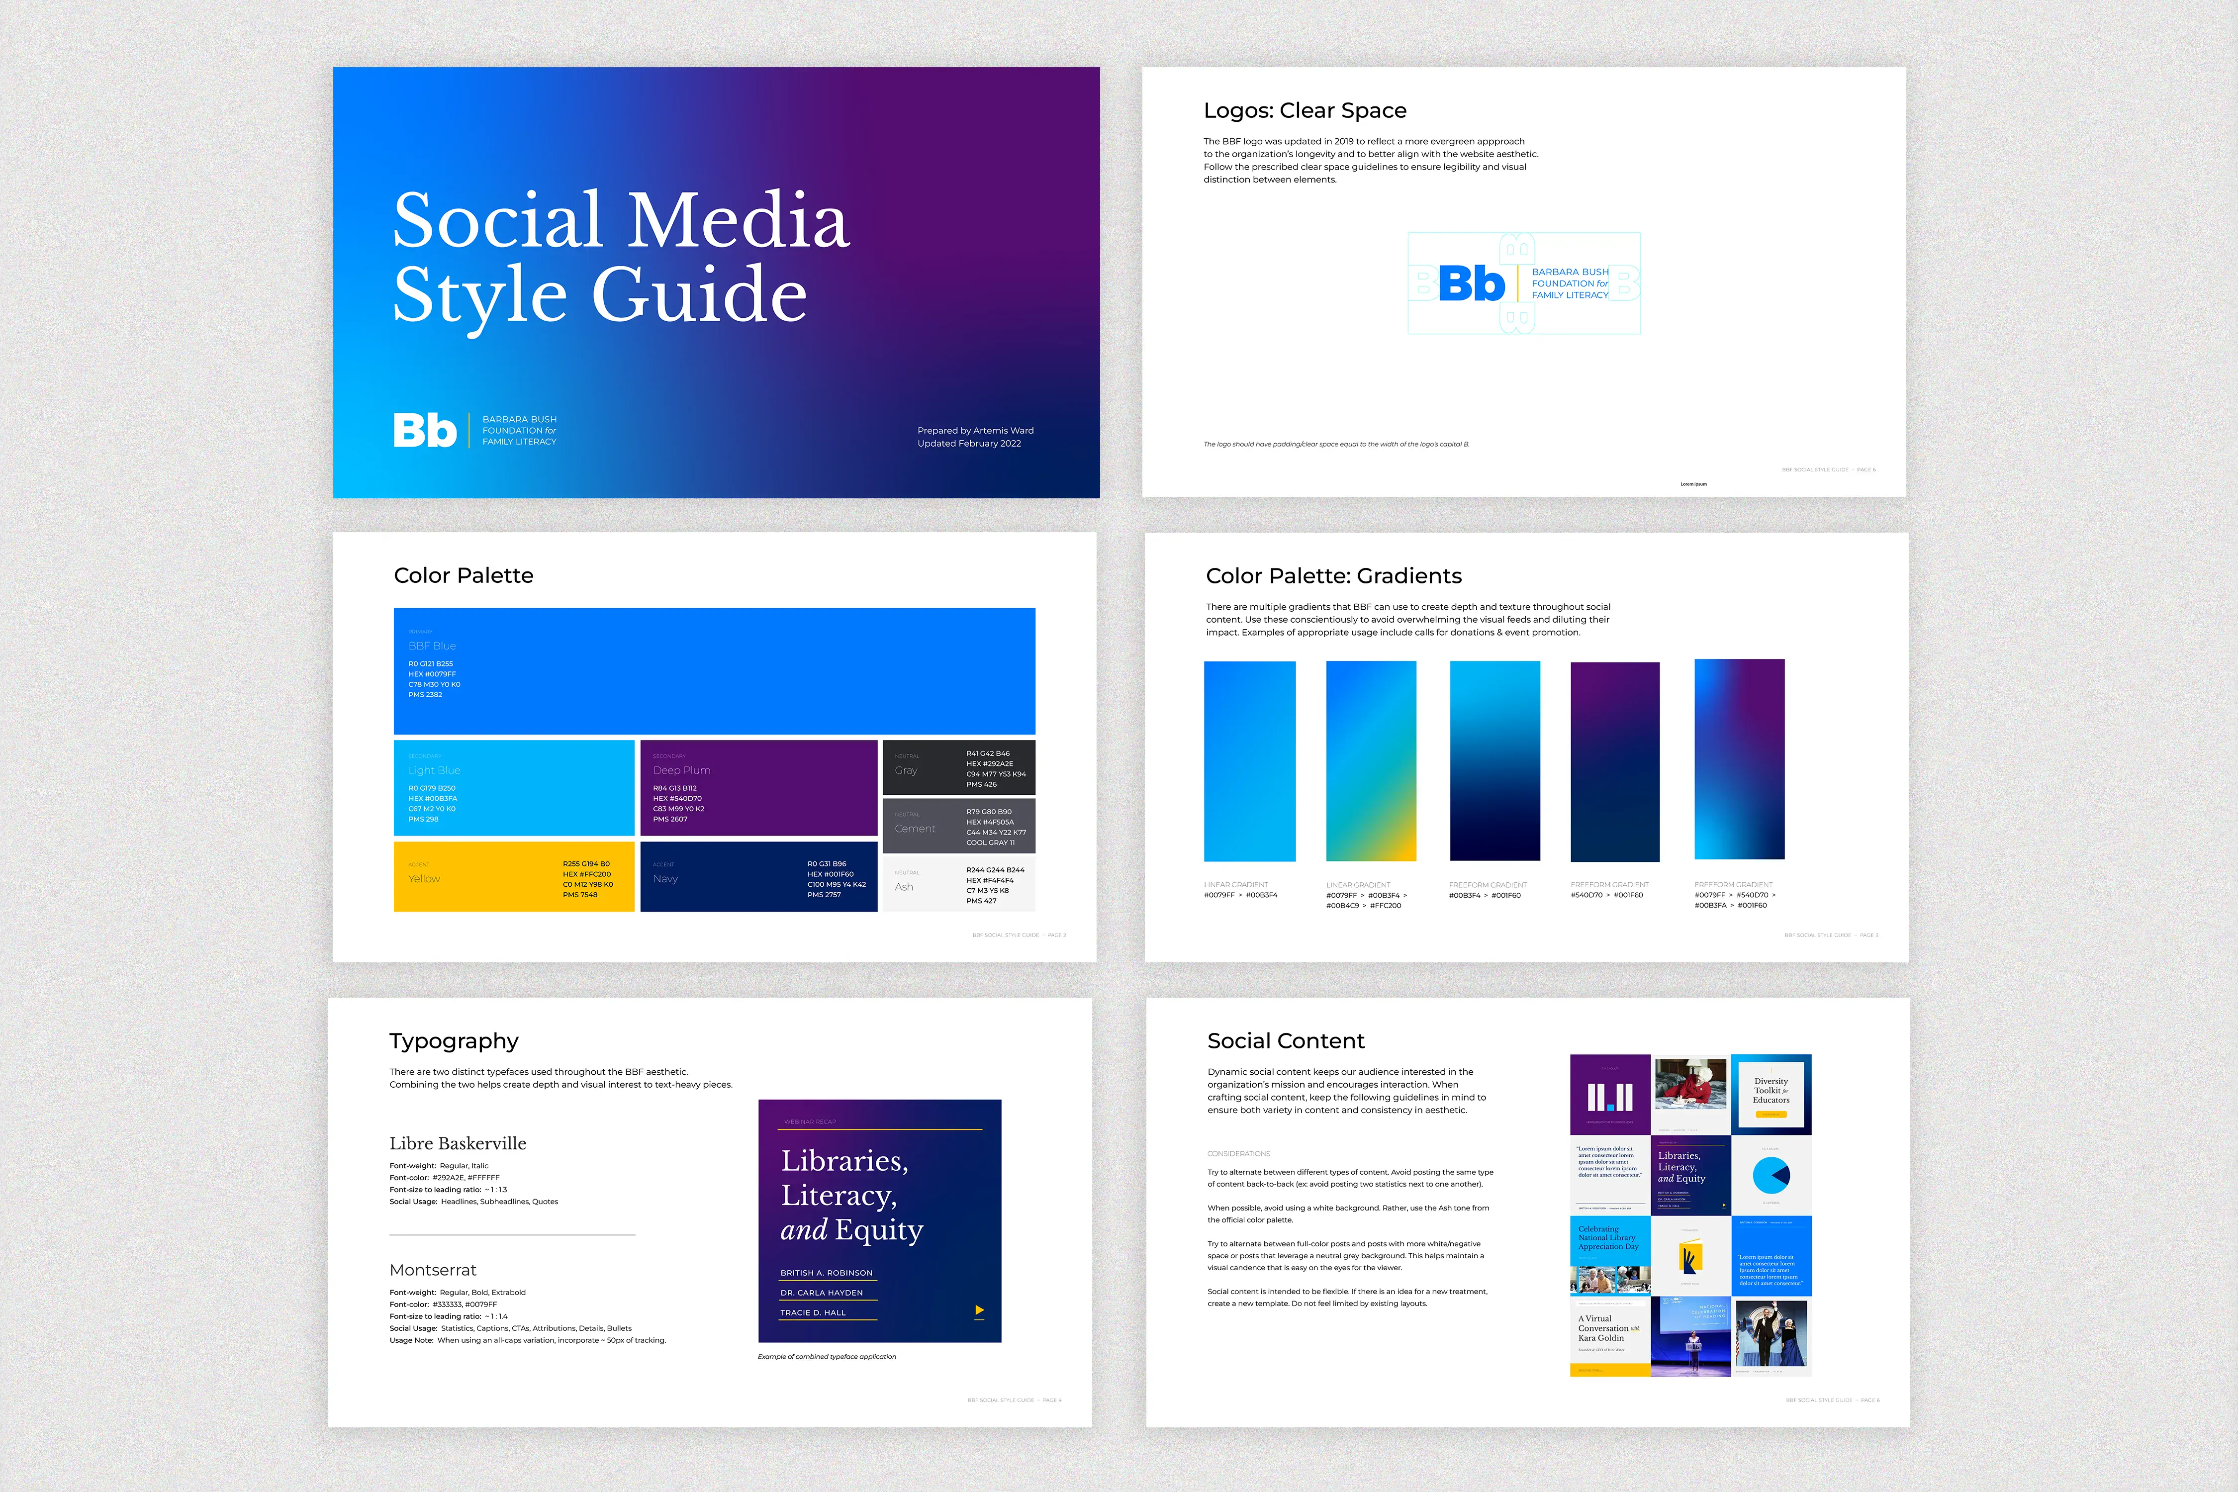Click the #540D70 to #001F60 plum gradient bar
Screen dimensions: 2238x1492
click(x=1615, y=761)
